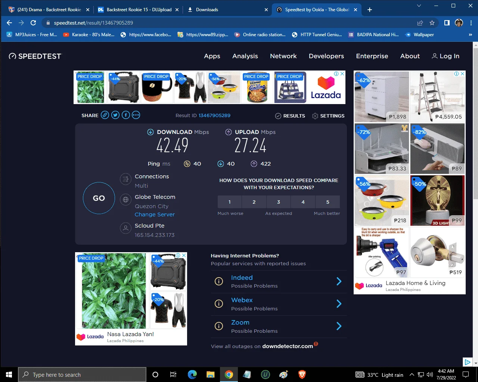Open the Analysis menu
478x382 pixels.
tap(245, 56)
